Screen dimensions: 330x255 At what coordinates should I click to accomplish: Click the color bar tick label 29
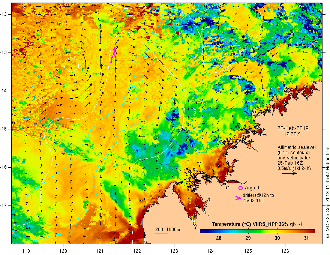click(x=248, y=238)
